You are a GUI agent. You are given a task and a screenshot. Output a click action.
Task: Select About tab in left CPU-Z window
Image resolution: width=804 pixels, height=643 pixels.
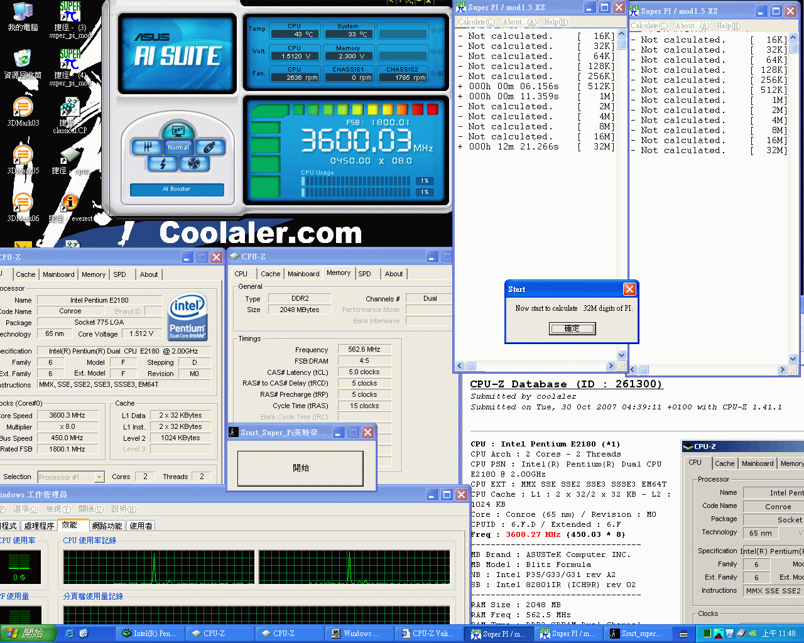[149, 274]
